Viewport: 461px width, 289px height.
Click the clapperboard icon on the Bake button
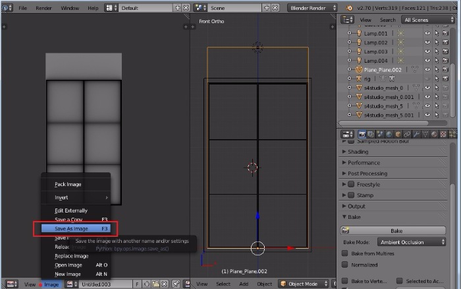coord(346,231)
